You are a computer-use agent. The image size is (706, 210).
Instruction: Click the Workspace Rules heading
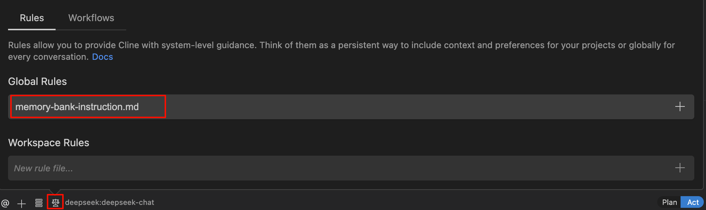coord(49,143)
